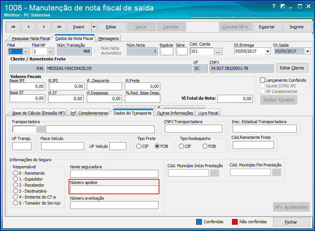The width and height of the screenshot is (315, 231).
Task: Open Transportadora search ellipsis button
Action: point(41,129)
